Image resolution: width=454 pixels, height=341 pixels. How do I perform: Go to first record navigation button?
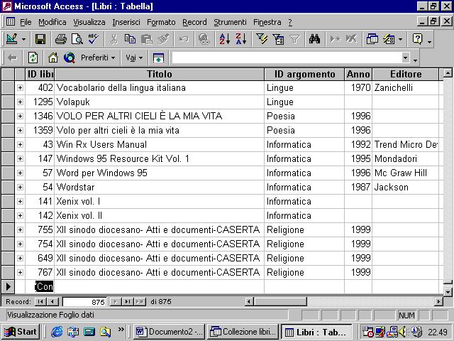click(x=40, y=301)
